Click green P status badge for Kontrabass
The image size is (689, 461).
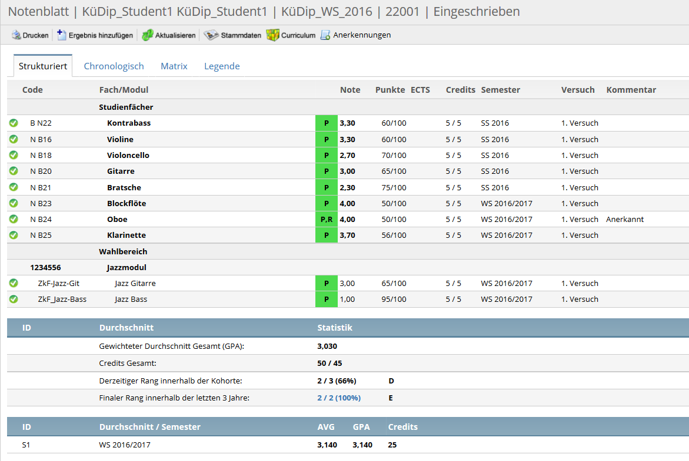tap(327, 123)
